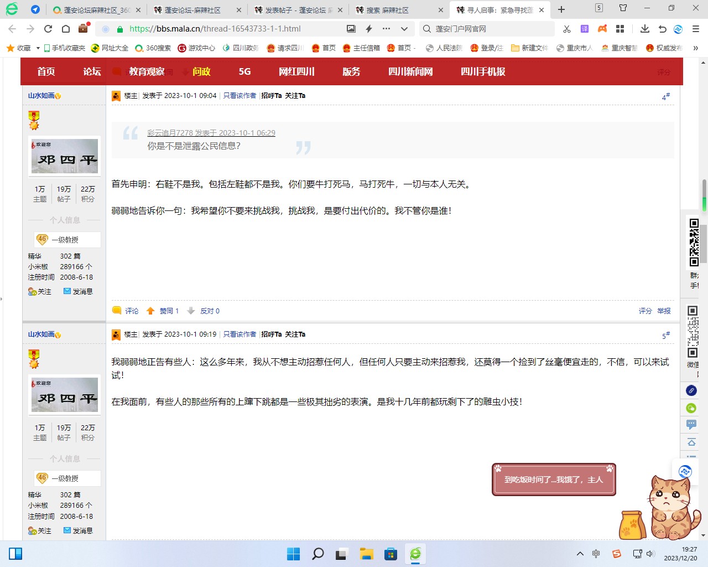Expand the bookmarks bar overflow chevron
This screenshot has width=708, height=567.
695,48
